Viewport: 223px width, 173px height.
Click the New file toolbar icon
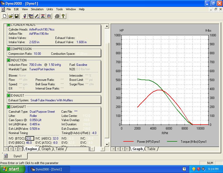(4, 16)
